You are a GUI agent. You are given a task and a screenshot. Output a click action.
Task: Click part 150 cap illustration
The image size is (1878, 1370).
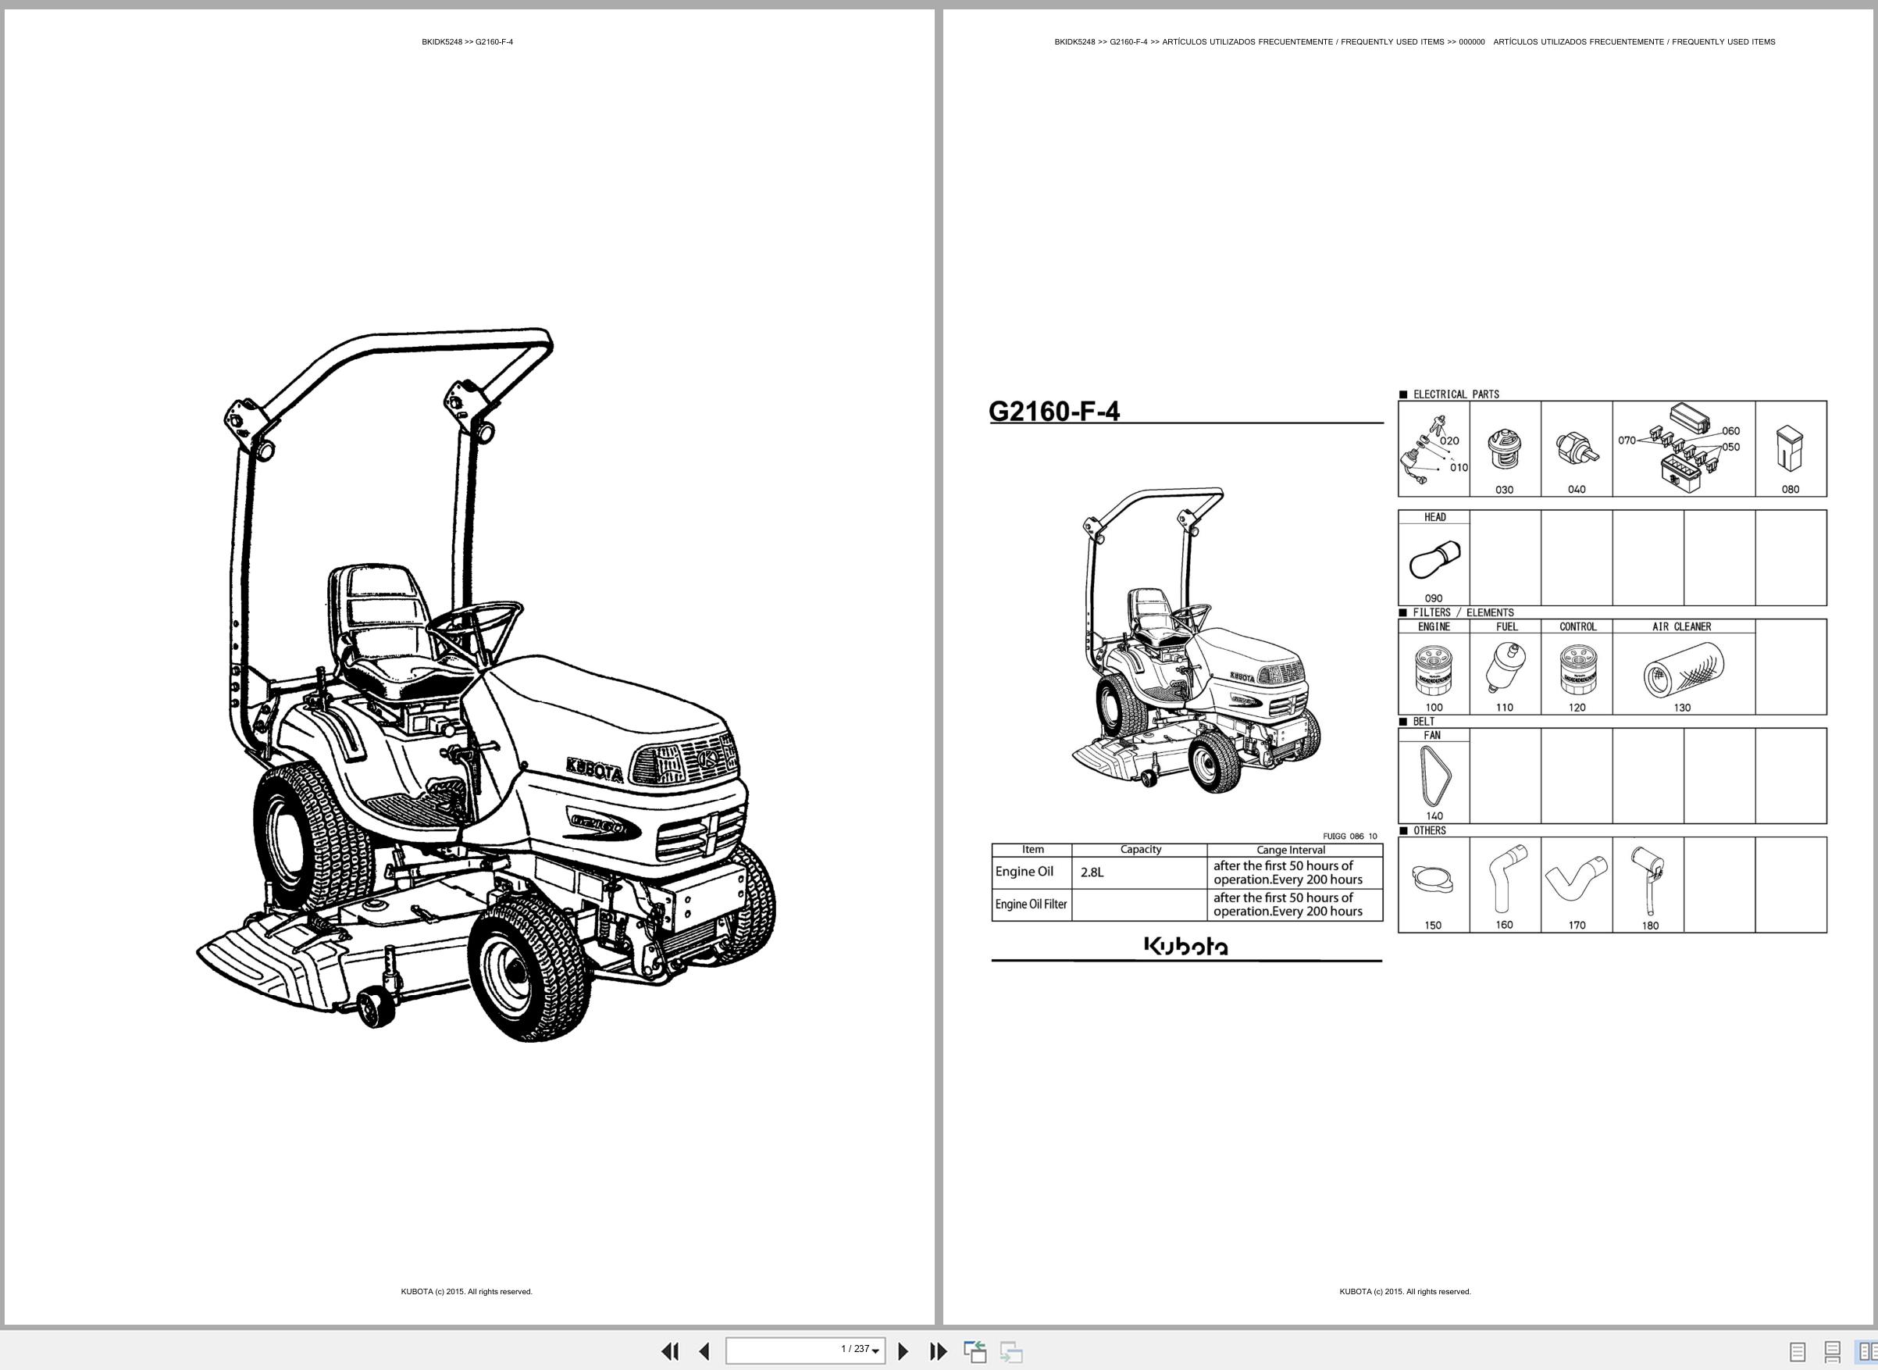point(1433,880)
